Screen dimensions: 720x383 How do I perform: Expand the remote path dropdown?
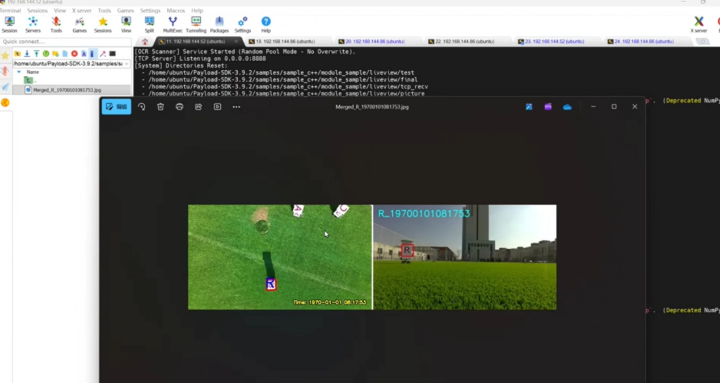click(x=126, y=64)
